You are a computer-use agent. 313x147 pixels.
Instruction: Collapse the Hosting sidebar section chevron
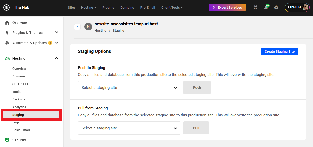(x=57, y=58)
